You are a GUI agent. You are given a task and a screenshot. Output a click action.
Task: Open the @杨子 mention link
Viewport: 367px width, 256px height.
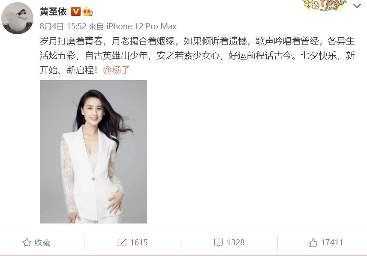pos(116,70)
